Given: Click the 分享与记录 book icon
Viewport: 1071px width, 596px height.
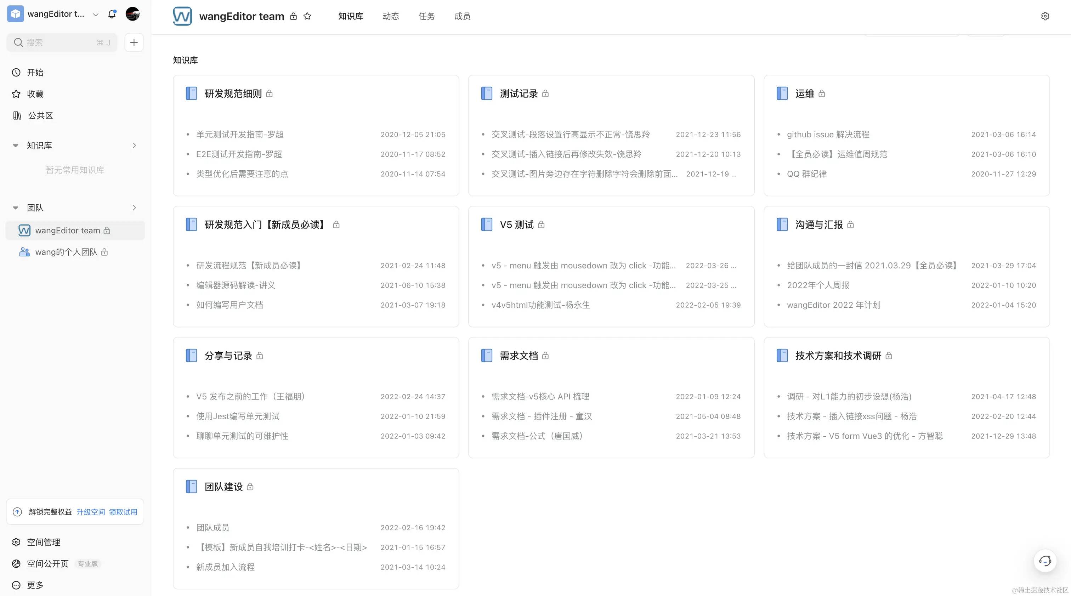Looking at the screenshot, I should (191, 355).
